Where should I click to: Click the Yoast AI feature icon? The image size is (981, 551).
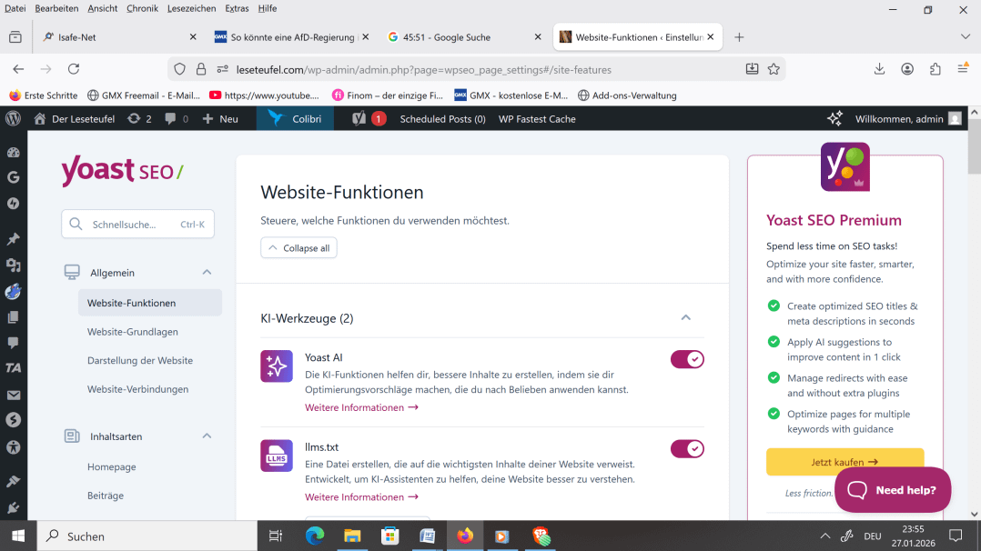277,366
